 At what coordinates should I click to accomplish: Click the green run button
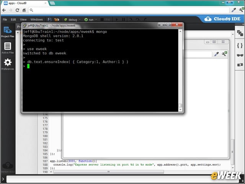[89, 20]
